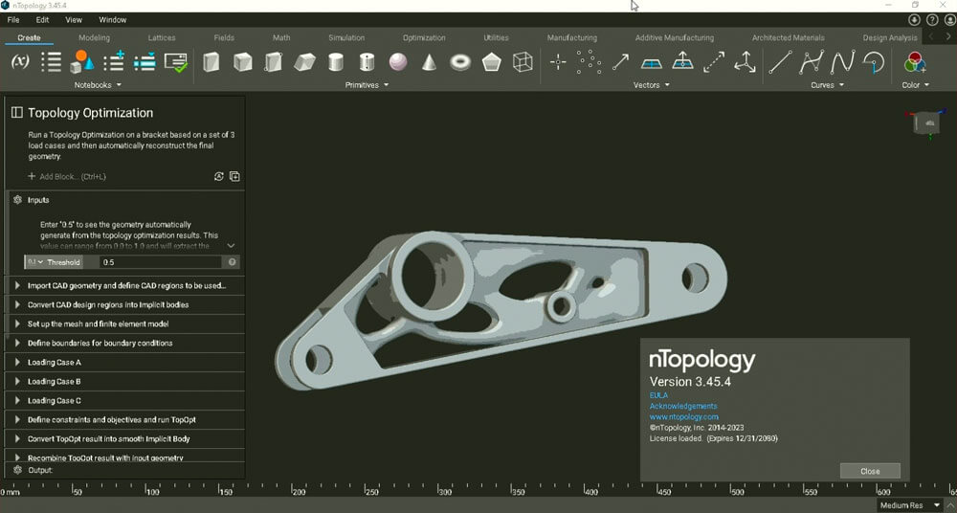Open the Window menu
957x513 pixels.
(x=112, y=19)
